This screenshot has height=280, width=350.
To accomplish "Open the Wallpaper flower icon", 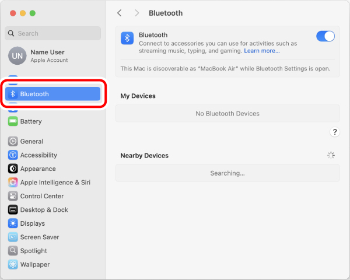I will [x=13, y=264].
